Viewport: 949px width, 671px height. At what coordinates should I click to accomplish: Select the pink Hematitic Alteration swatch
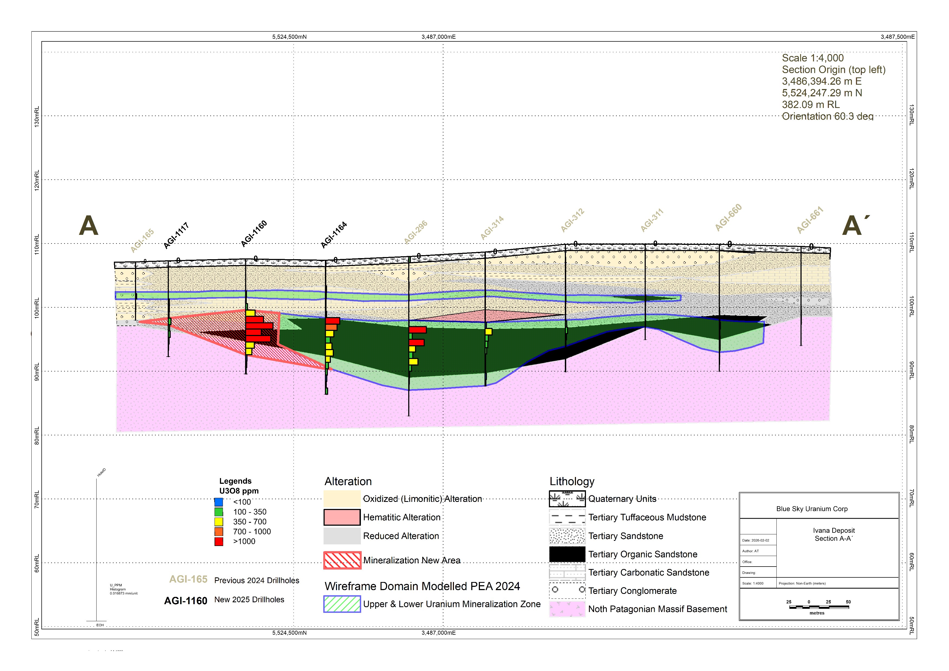click(342, 517)
